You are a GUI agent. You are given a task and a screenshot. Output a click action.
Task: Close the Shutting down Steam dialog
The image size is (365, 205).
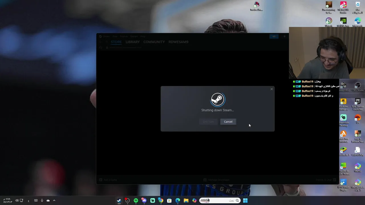click(271, 89)
